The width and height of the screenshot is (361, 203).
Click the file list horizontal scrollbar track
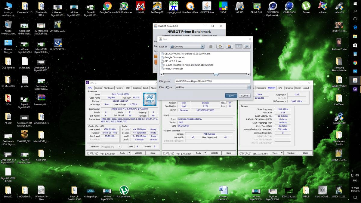click(x=205, y=74)
